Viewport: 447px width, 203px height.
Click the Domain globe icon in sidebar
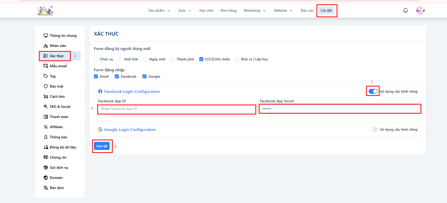click(46, 178)
